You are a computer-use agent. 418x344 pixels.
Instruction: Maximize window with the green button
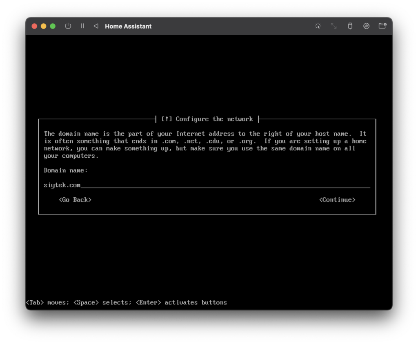(x=53, y=26)
